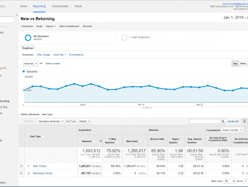Screen dimensions: 248x187
Task: Click the All Sessions segment circle icon
Action: [28, 38]
